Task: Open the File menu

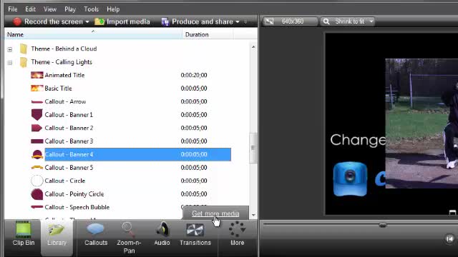Action: tap(13, 9)
